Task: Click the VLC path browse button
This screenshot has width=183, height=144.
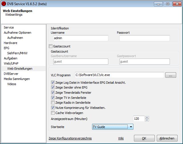Action: 171,75
